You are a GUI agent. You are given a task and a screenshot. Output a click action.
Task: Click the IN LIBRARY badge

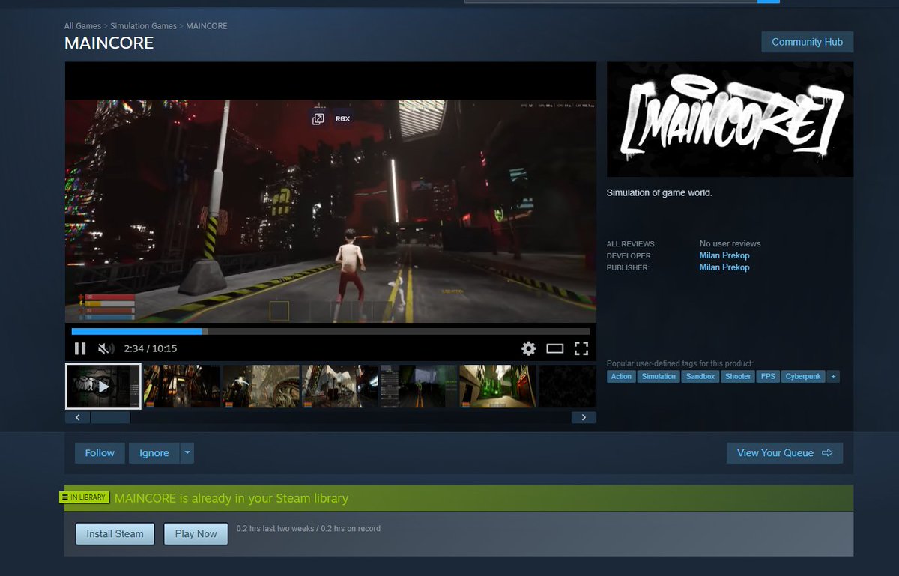pyautogui.click(x=85, y=497)
